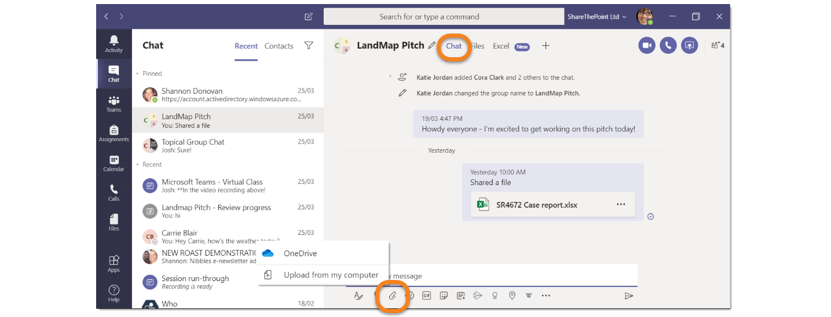The height and width of the screenshot is (317, 831).
Task: Open Teams section in left rail
Action: (114, 104)
